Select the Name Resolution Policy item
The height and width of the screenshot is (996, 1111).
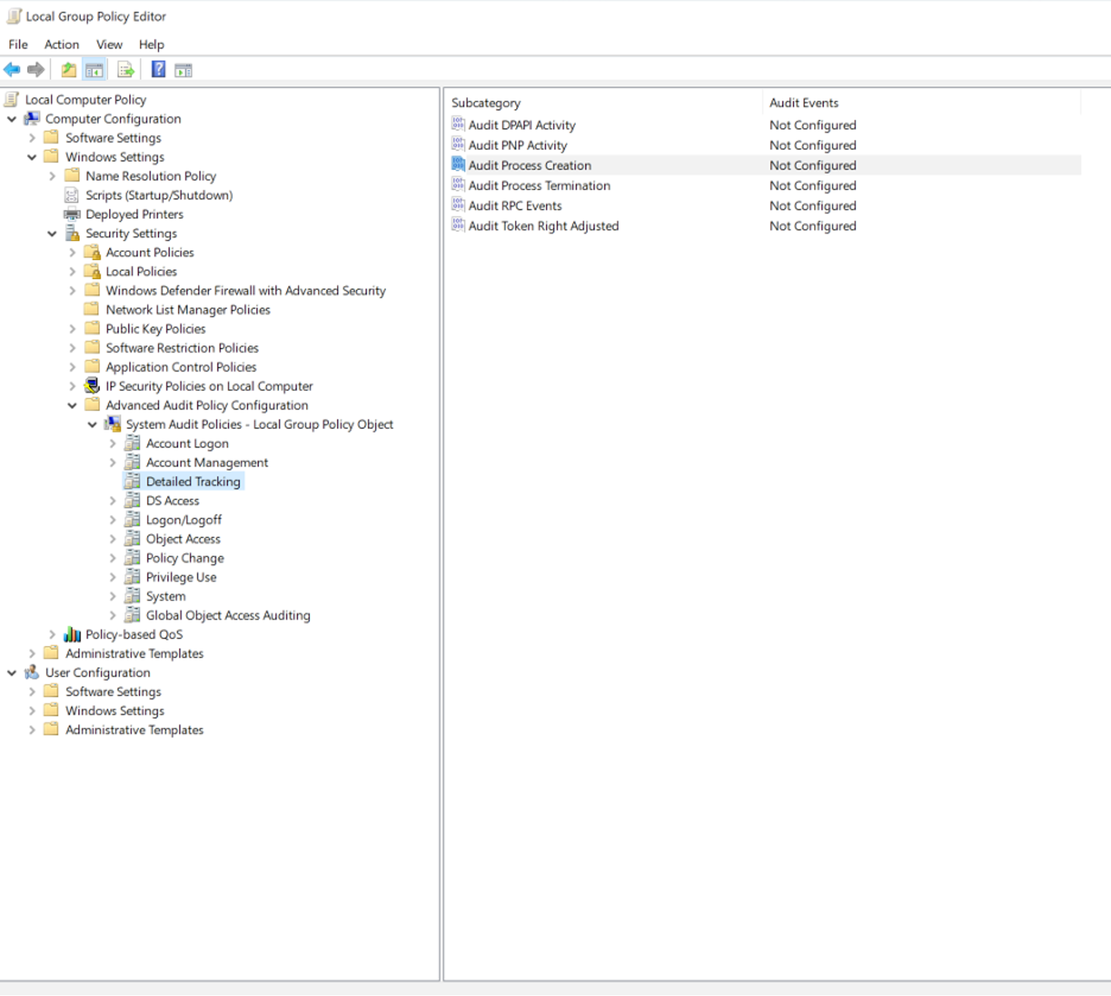[151, 176]
